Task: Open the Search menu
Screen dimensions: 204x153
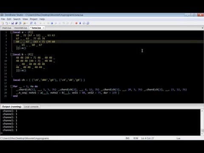Action: tap(17, 19)
